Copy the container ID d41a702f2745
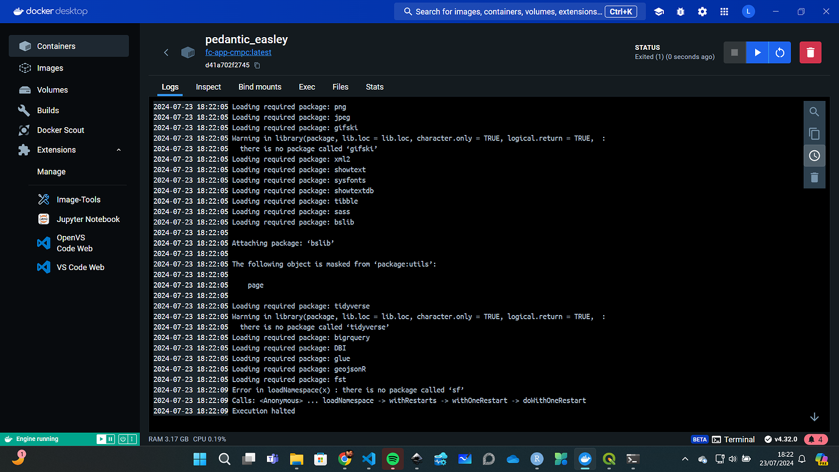Image resolution: width=839 pixels, height=472 pixels. pos(256,65)
